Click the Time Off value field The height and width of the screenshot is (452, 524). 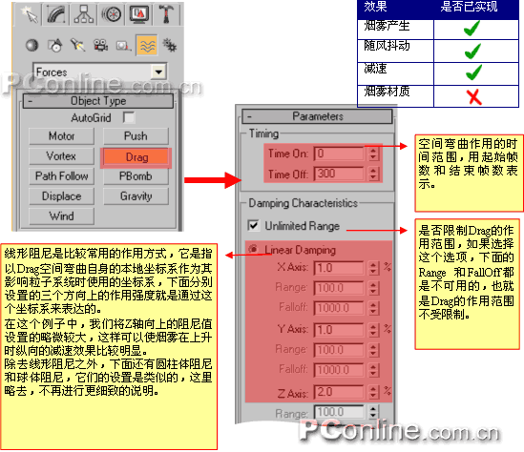click(x=339, y=174)
